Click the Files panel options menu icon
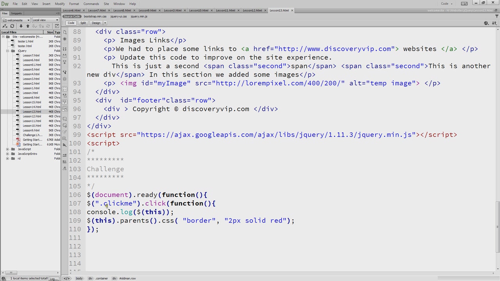This screenshot has height=281, width=500. (x=57, y=13)
